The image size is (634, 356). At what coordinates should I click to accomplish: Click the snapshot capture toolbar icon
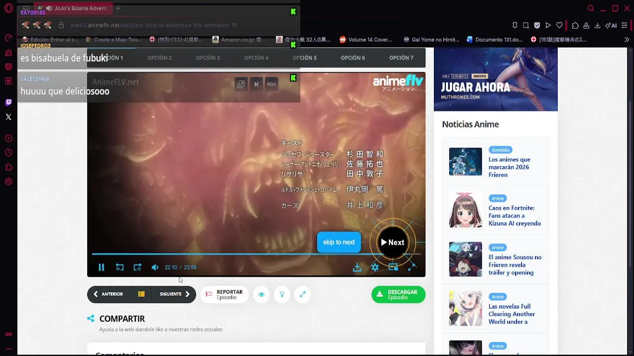[x=526, y=25]
